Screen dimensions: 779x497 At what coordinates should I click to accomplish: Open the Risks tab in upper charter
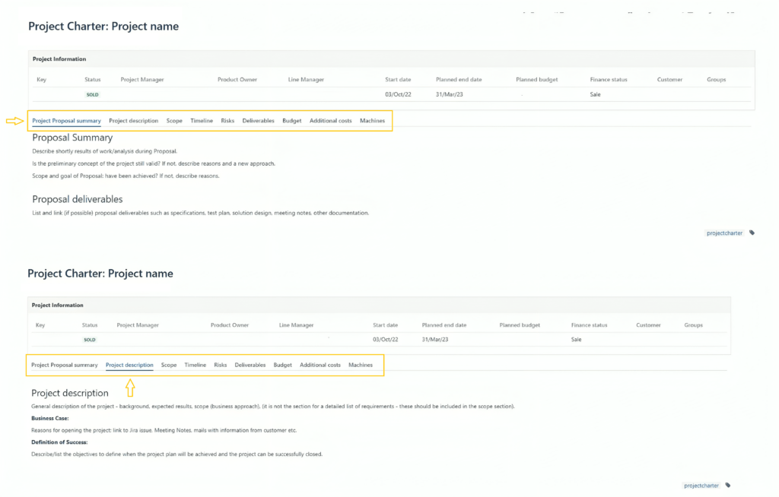point(227,121)
